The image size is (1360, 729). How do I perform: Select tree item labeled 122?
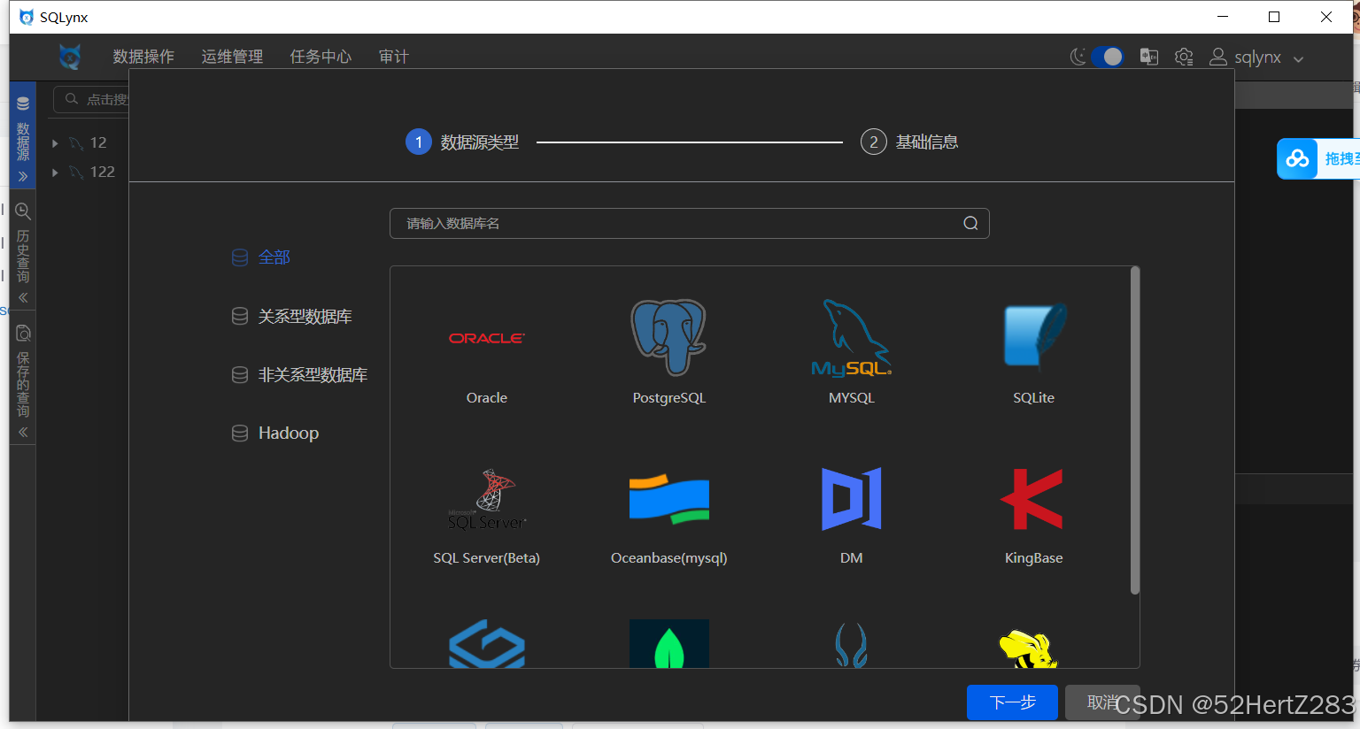(103, 173)
